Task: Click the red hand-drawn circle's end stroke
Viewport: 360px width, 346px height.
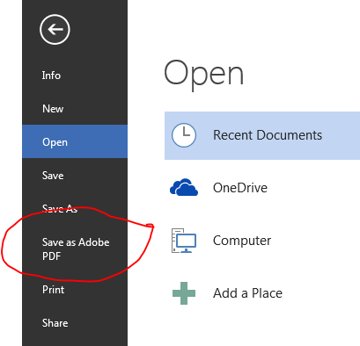Action: point(150,226)
